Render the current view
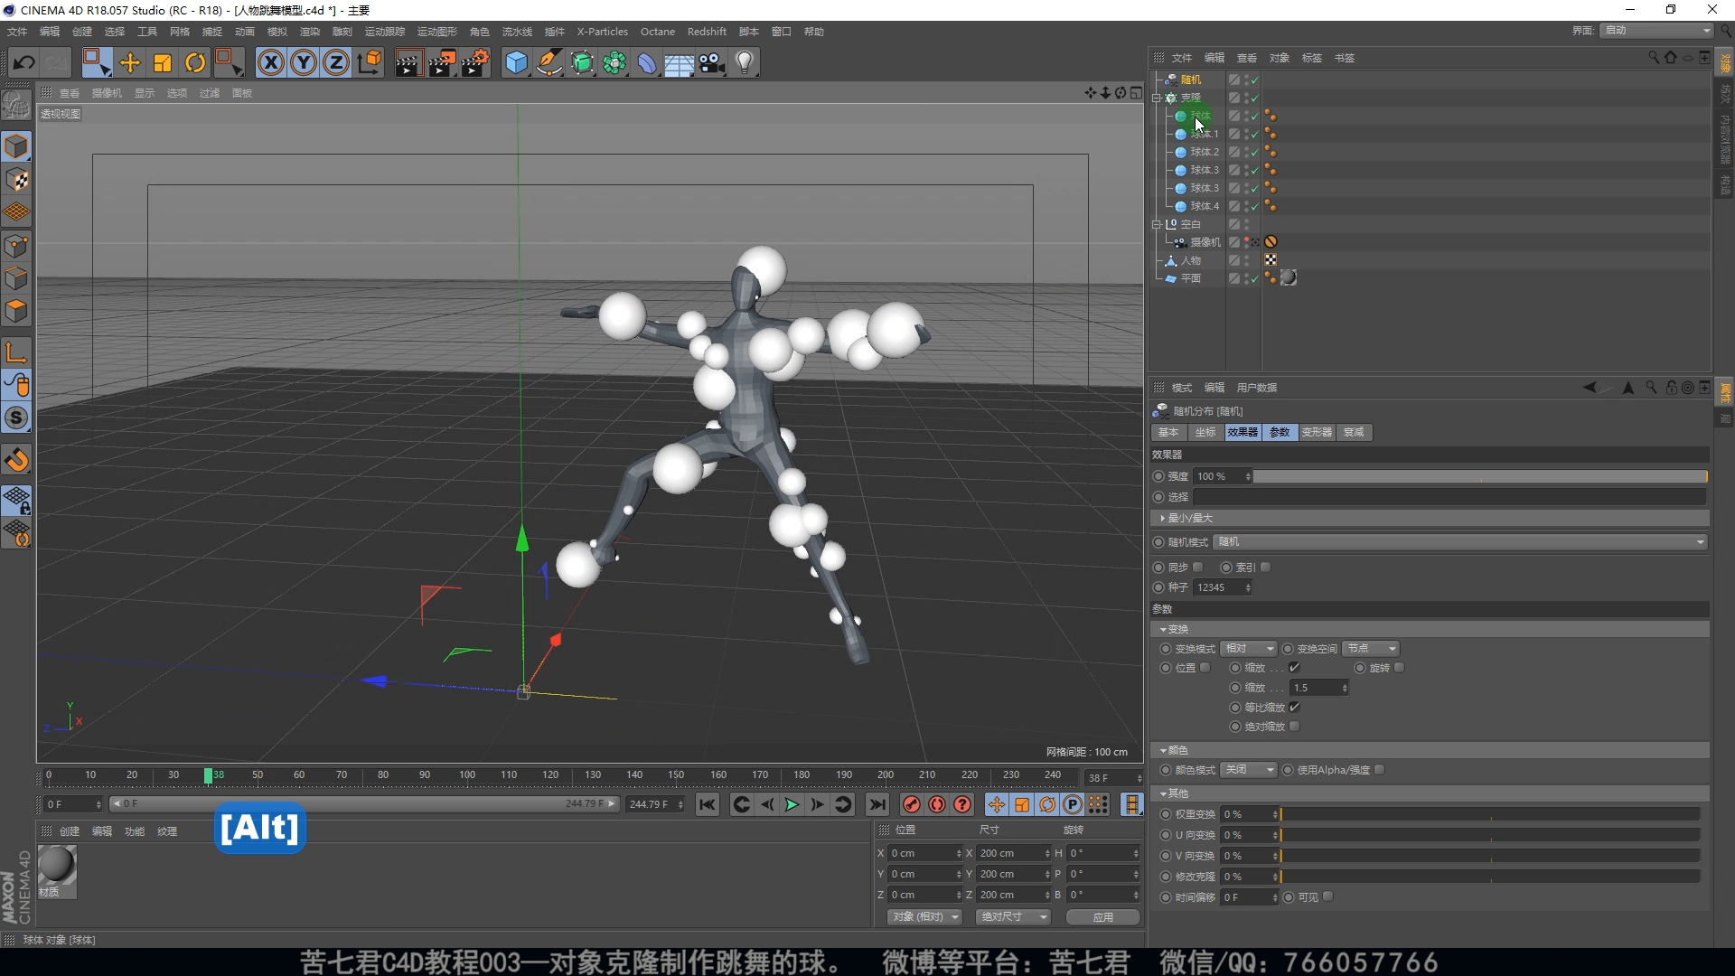The height and width of the screenshot is (976, 1735). click(408, 62)
